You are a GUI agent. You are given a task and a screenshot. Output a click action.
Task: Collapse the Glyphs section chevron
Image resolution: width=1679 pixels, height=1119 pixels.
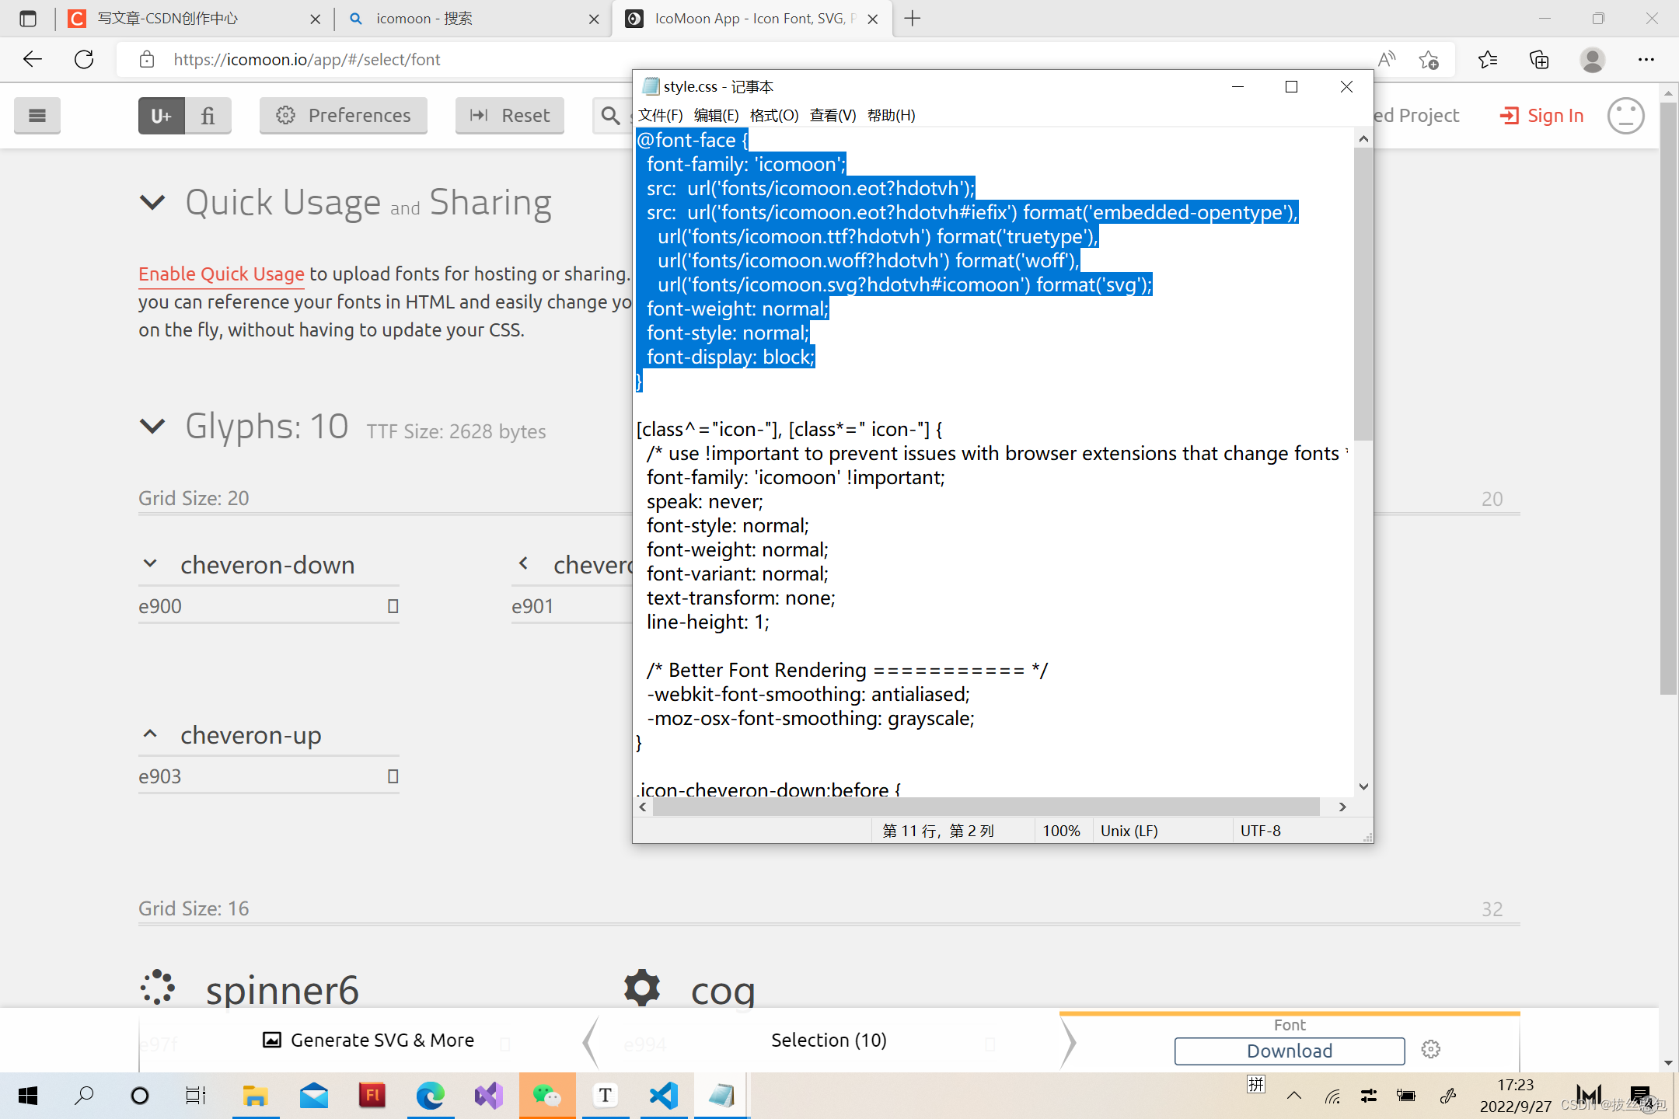[x=152, y=426]
